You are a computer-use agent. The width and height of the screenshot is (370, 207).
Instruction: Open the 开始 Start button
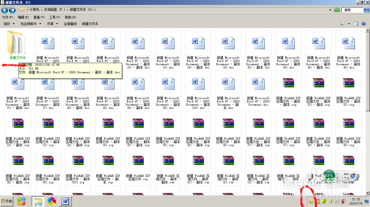(7, 201)
